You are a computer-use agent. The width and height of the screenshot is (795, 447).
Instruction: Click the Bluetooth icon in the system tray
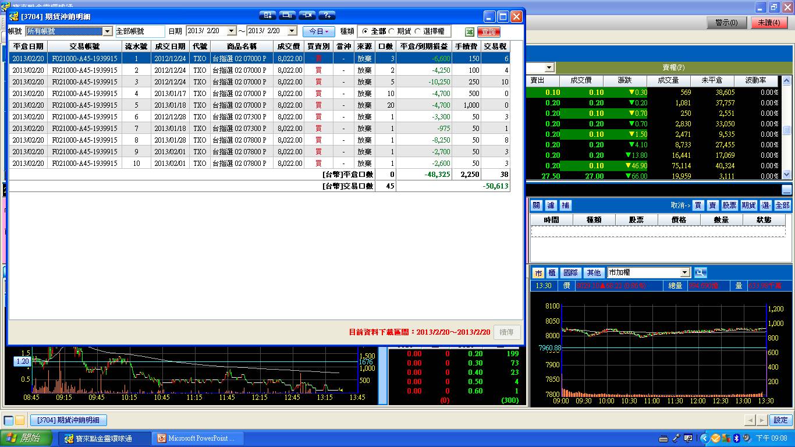(x=736, y=438)
